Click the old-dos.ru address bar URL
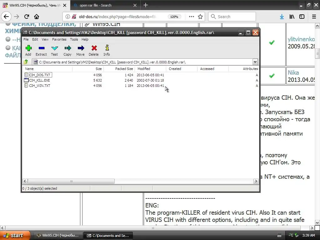The width and height of the screenshot is (320, 240). click(x=117, y=17)
